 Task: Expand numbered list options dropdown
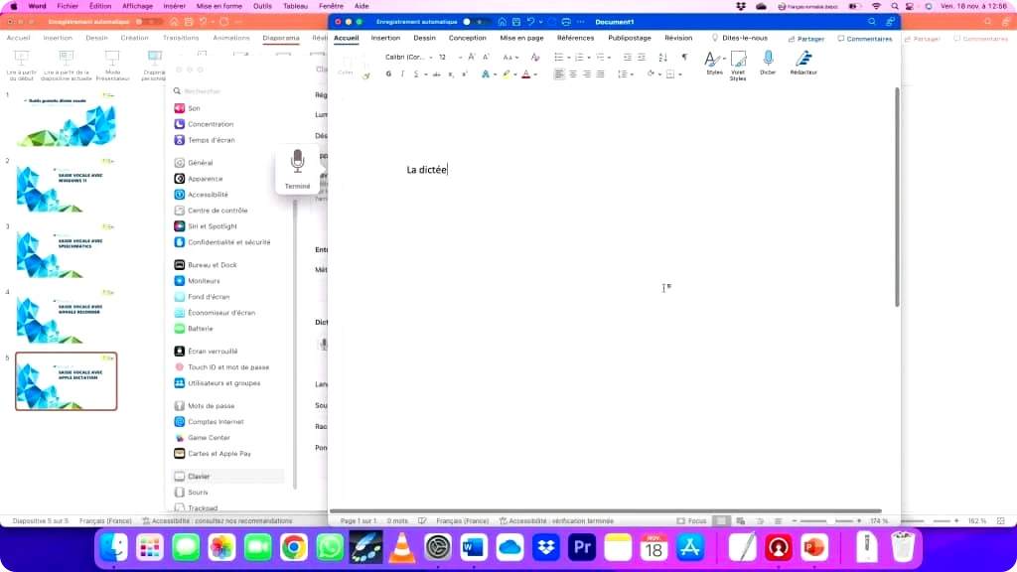(589, 58)
